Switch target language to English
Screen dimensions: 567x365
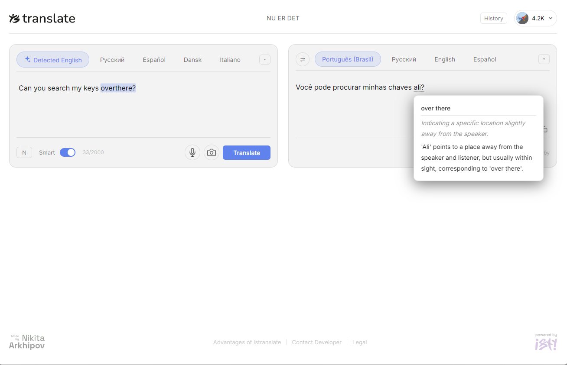[445, 59]
